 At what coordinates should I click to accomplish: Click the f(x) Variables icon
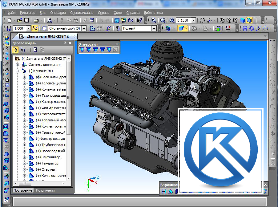(x=131, y=20)
